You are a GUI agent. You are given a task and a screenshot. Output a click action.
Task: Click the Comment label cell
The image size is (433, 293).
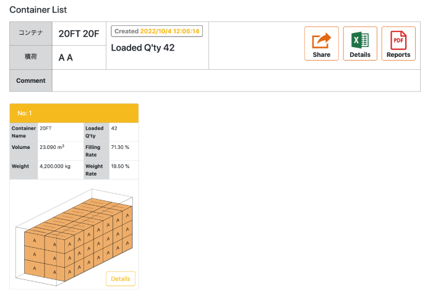tap(31, 80)
